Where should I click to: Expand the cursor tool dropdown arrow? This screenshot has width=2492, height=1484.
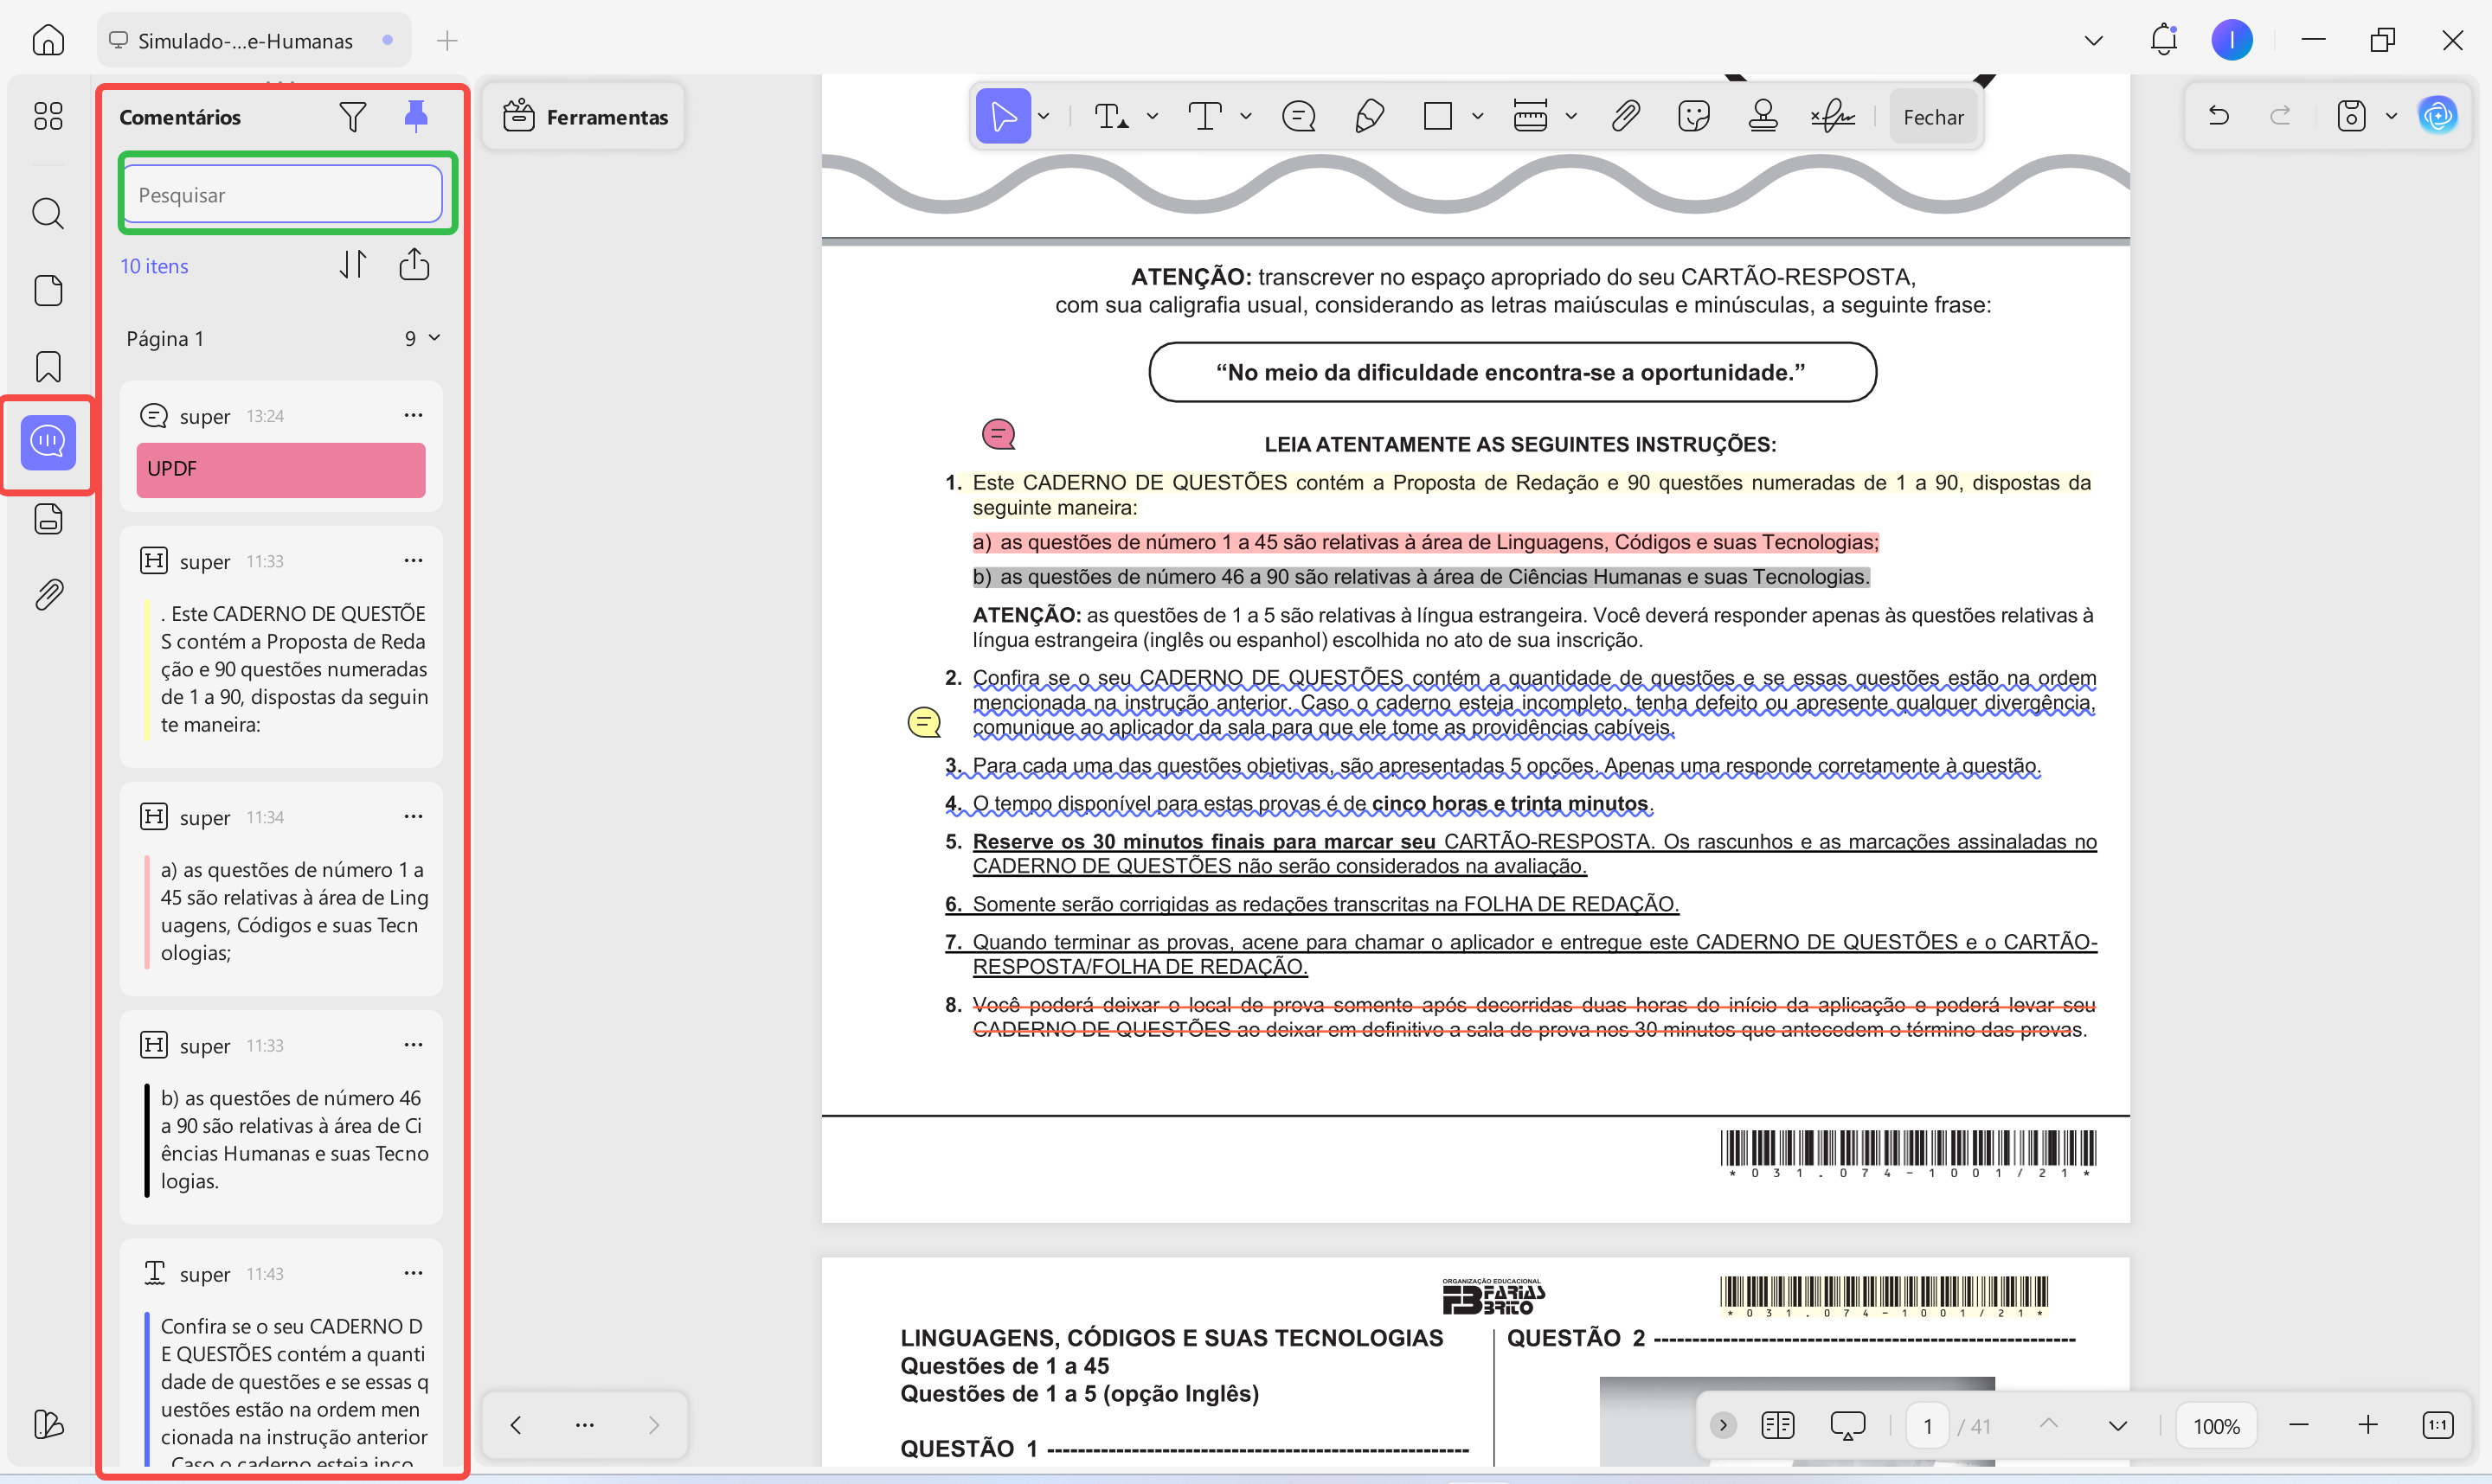[1044, 117]
